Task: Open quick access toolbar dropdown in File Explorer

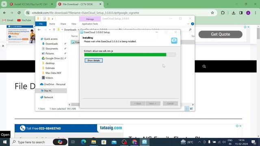Action: click(52, 19)
